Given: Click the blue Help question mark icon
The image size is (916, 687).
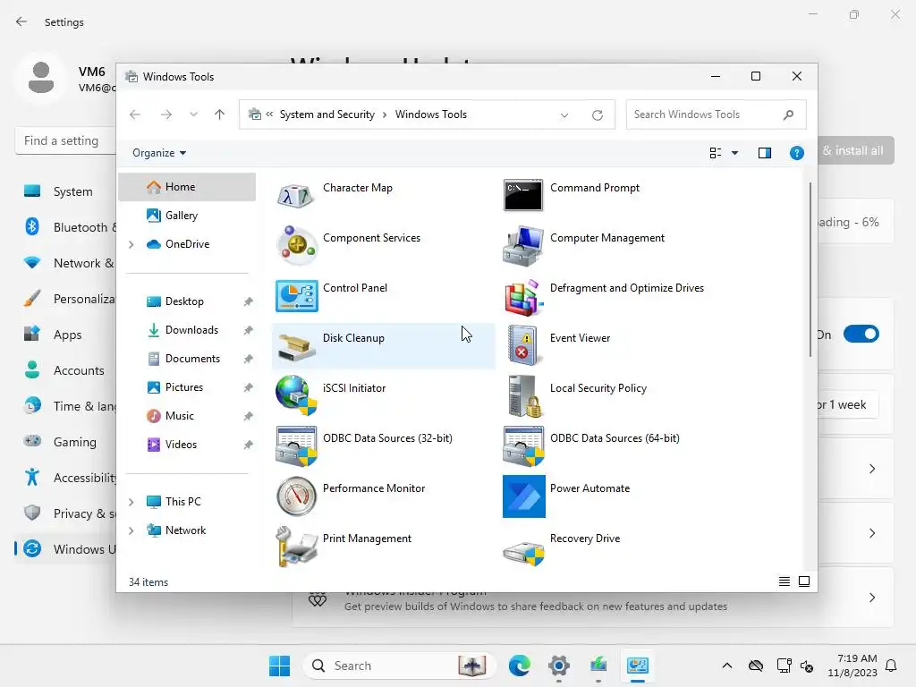Looking at the screenshot, I should 797,153.
